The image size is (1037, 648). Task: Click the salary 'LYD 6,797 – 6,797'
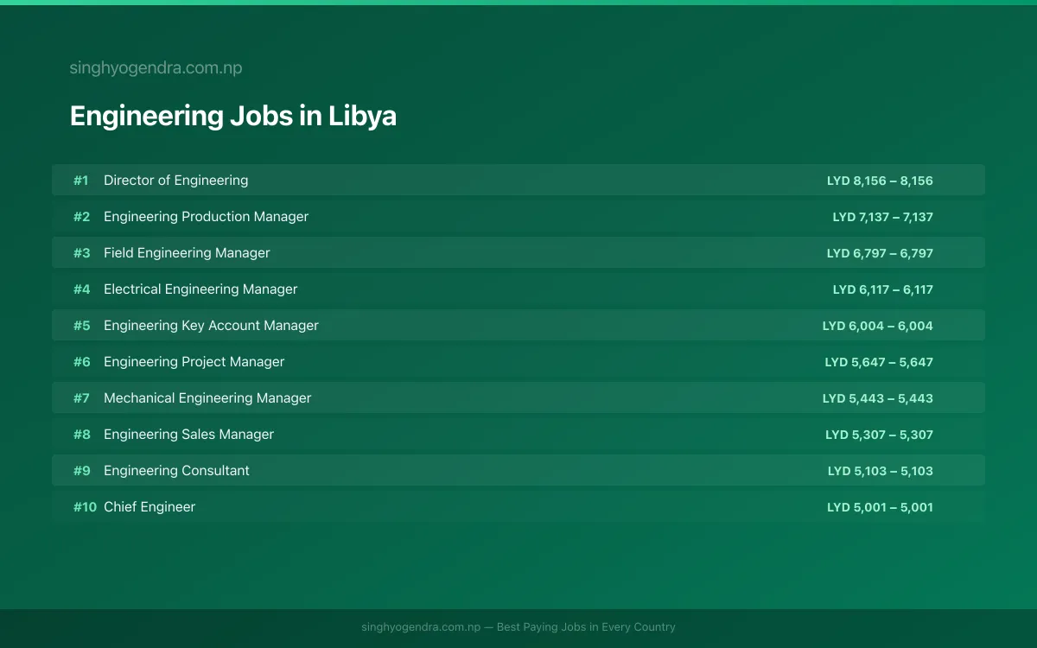click(880, 253)
